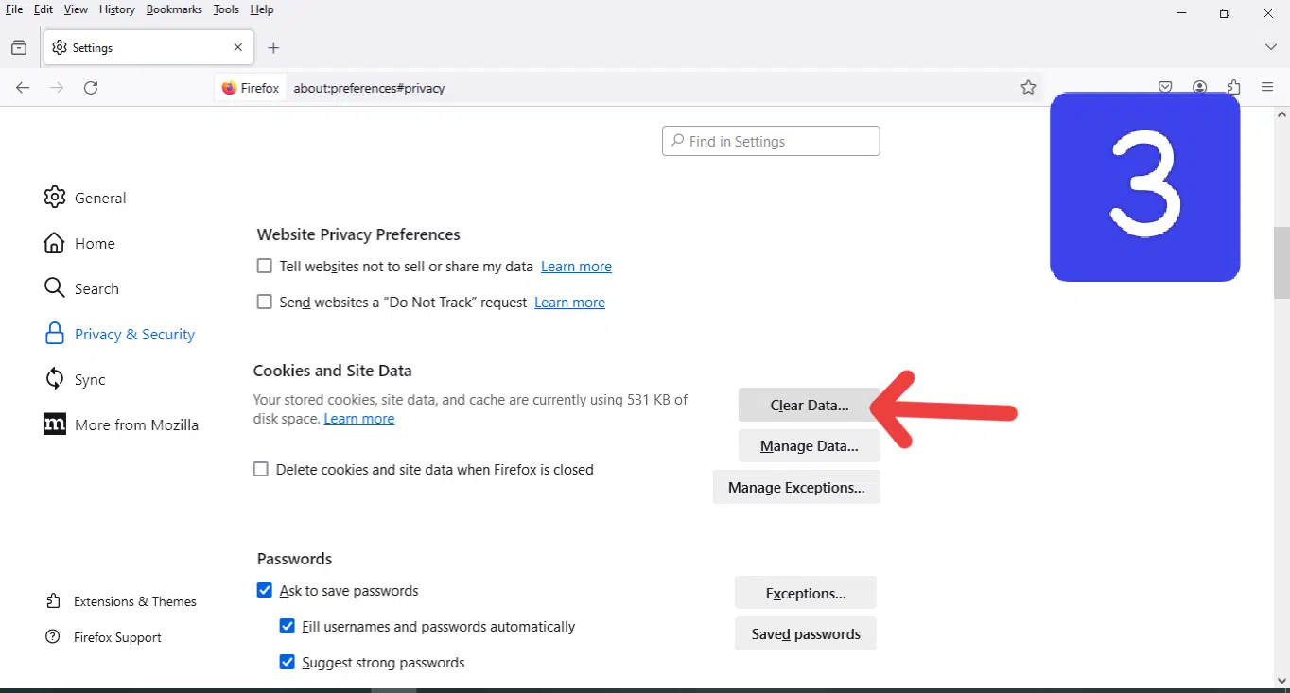Image resolution: width=1290 pixels, height=693 pixels.
Task: Open the hamburger application menu
Action: pyautogui.click(x=1267, y=88)
